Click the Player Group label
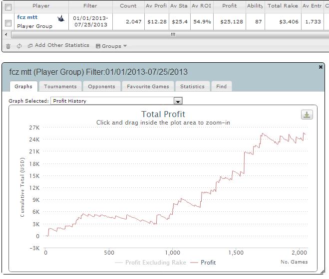 pyautogui.click(x=34, y=26)
